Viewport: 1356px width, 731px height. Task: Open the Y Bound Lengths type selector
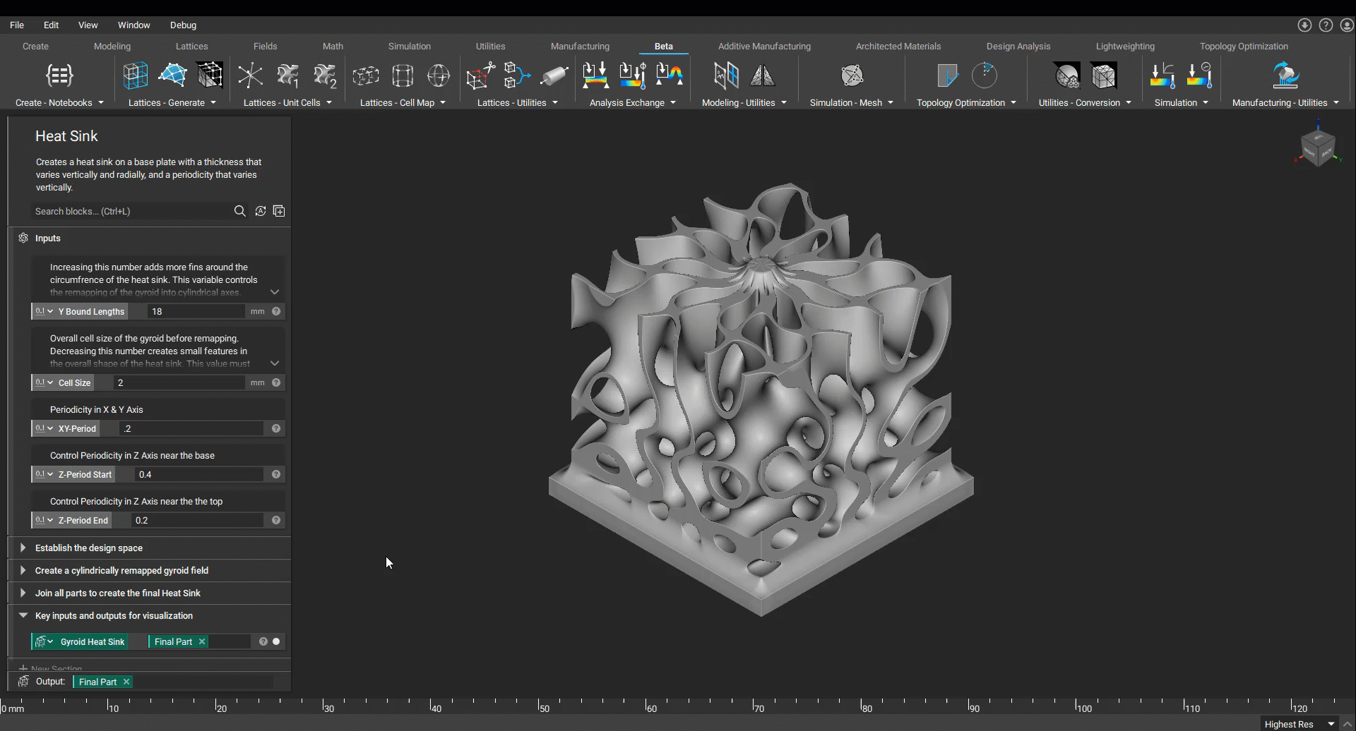coord(44,311)
